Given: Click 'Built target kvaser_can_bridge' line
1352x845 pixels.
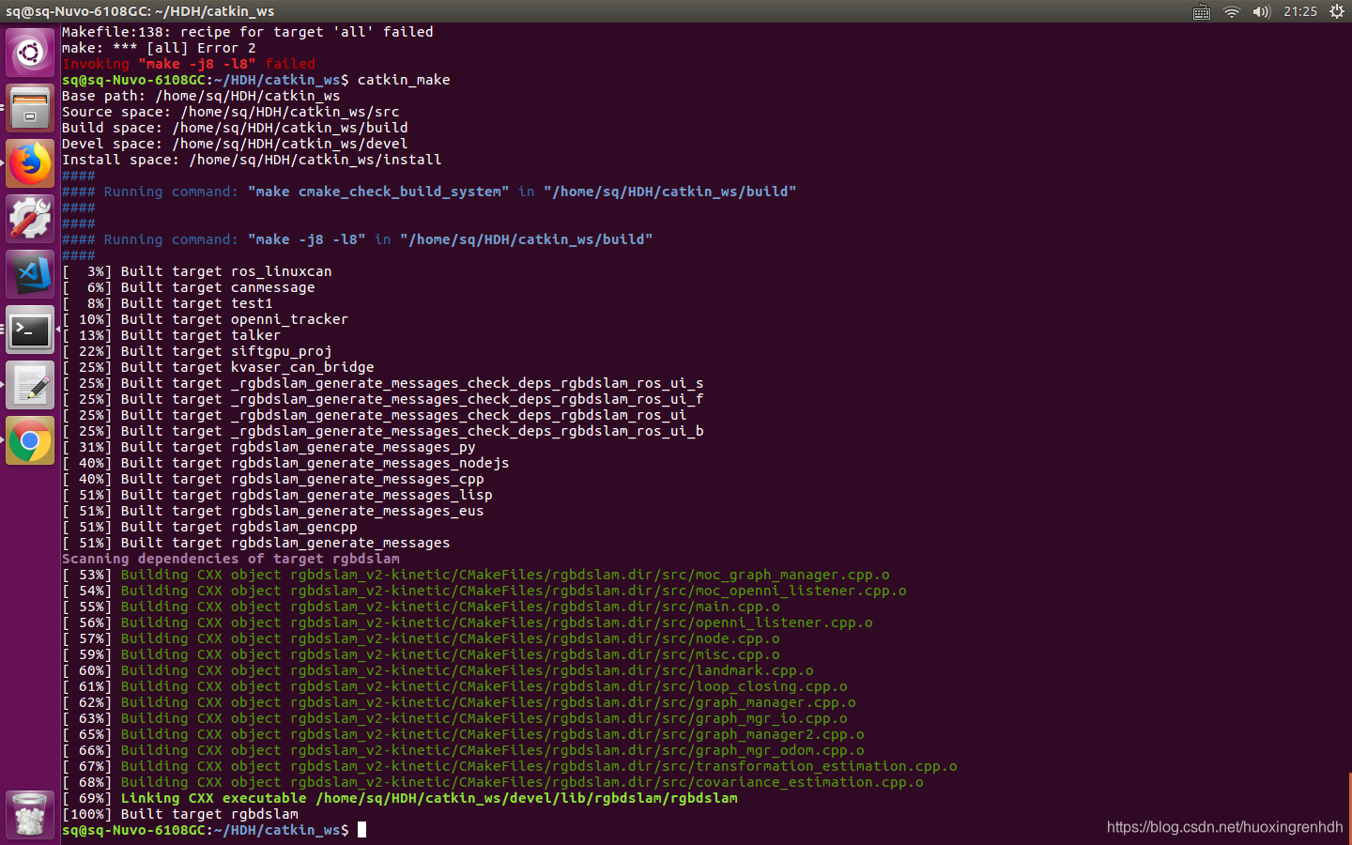Looking at the screenshot, I should 218,367.
